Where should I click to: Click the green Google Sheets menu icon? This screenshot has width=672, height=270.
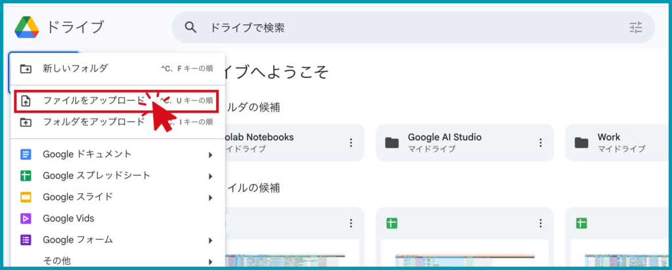point(26,176)
